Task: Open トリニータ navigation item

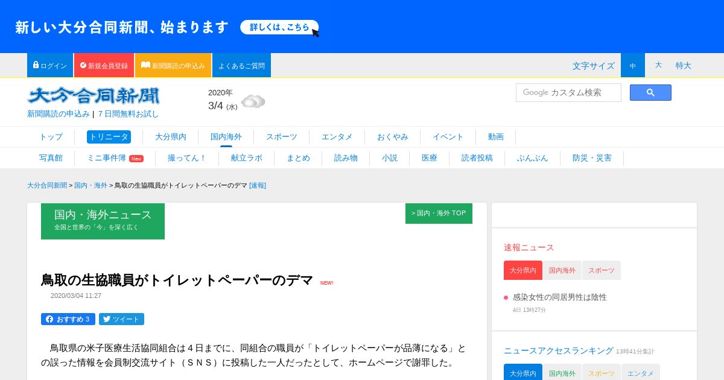Action: (109, 137)
